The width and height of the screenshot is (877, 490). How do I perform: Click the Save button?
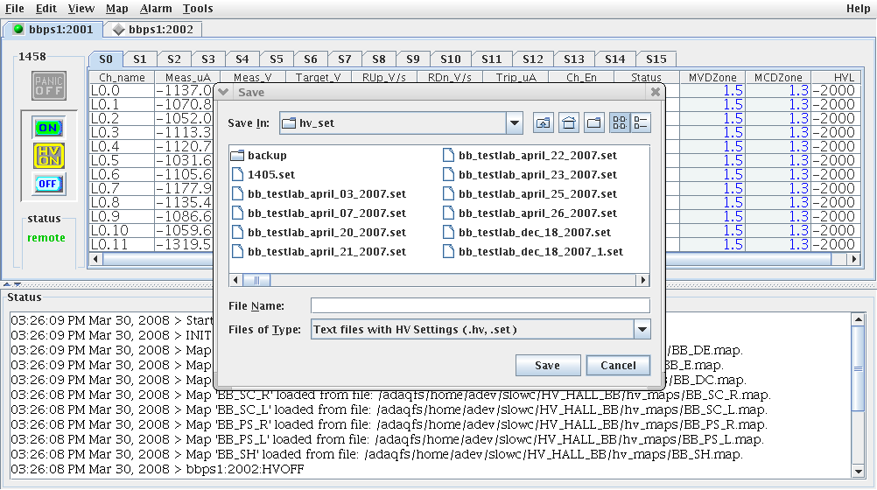pos(548,365)
